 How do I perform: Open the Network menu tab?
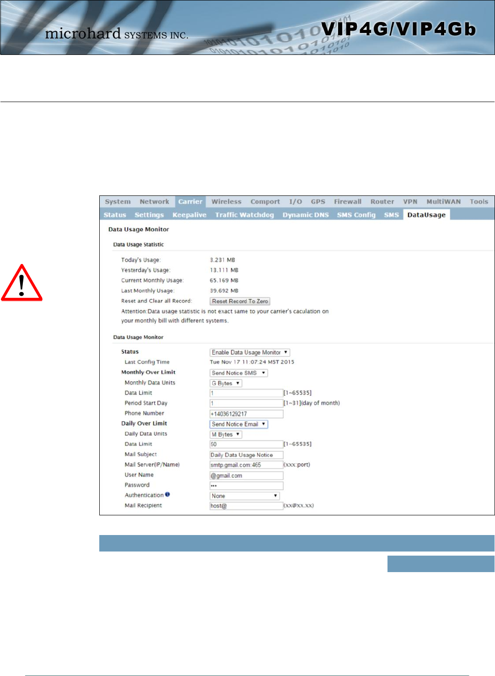[x=154, y=202]
